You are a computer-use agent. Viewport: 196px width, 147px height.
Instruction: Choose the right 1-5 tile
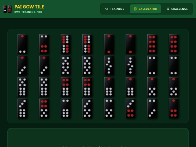(173, 87)
